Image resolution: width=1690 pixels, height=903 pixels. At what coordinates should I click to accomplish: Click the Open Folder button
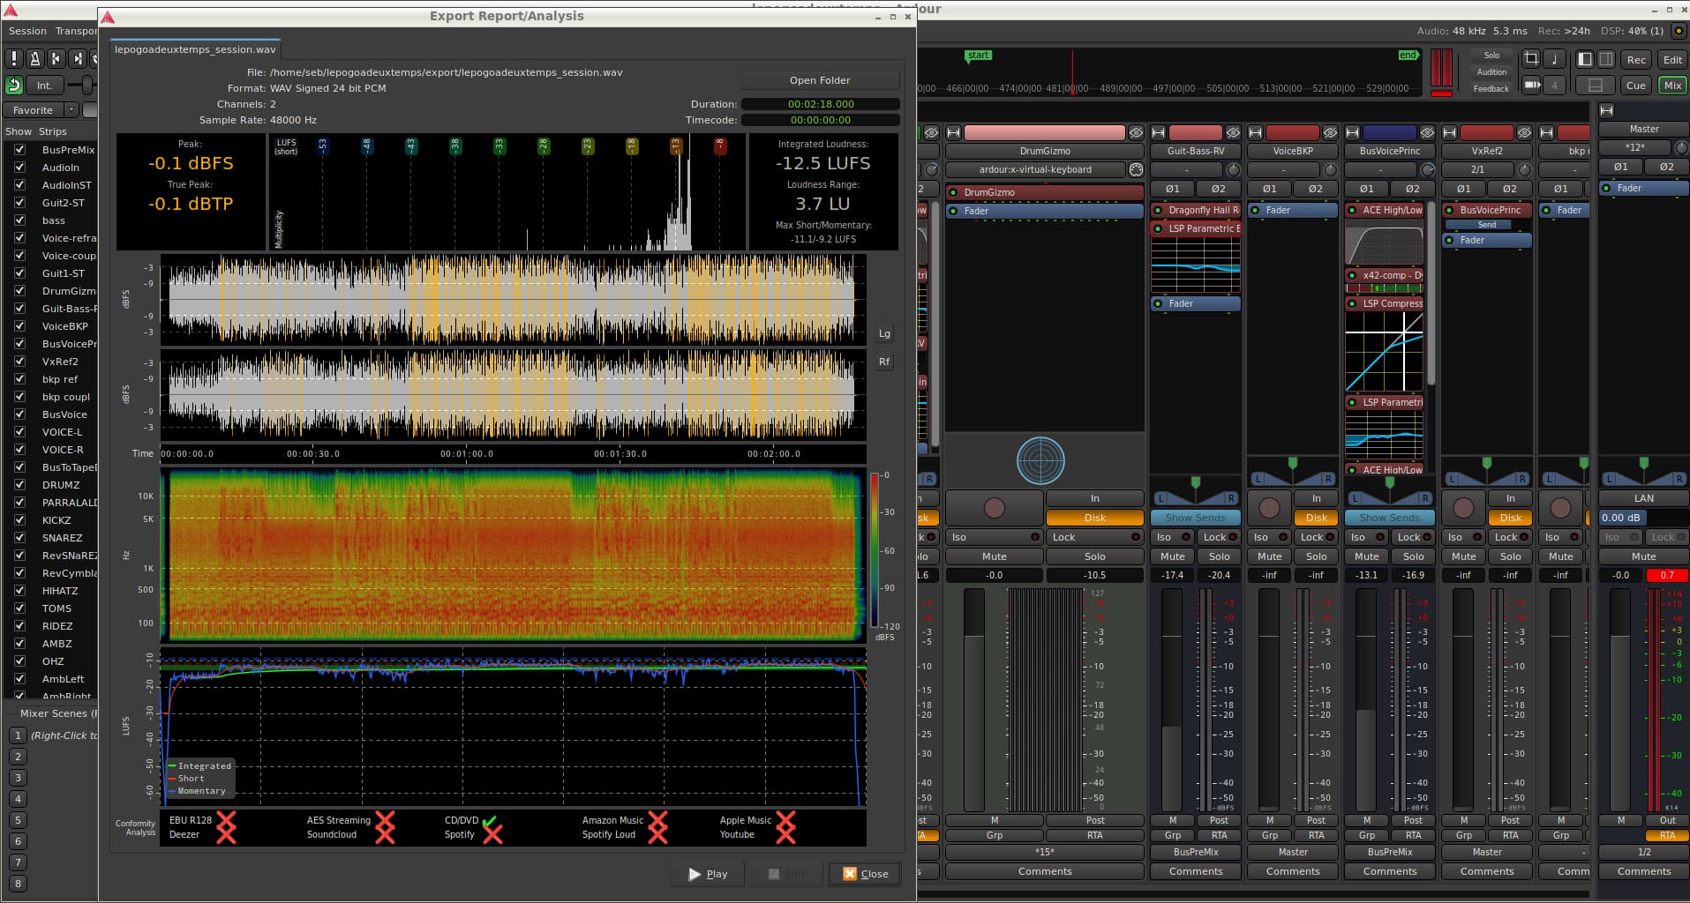coord(819,80)
